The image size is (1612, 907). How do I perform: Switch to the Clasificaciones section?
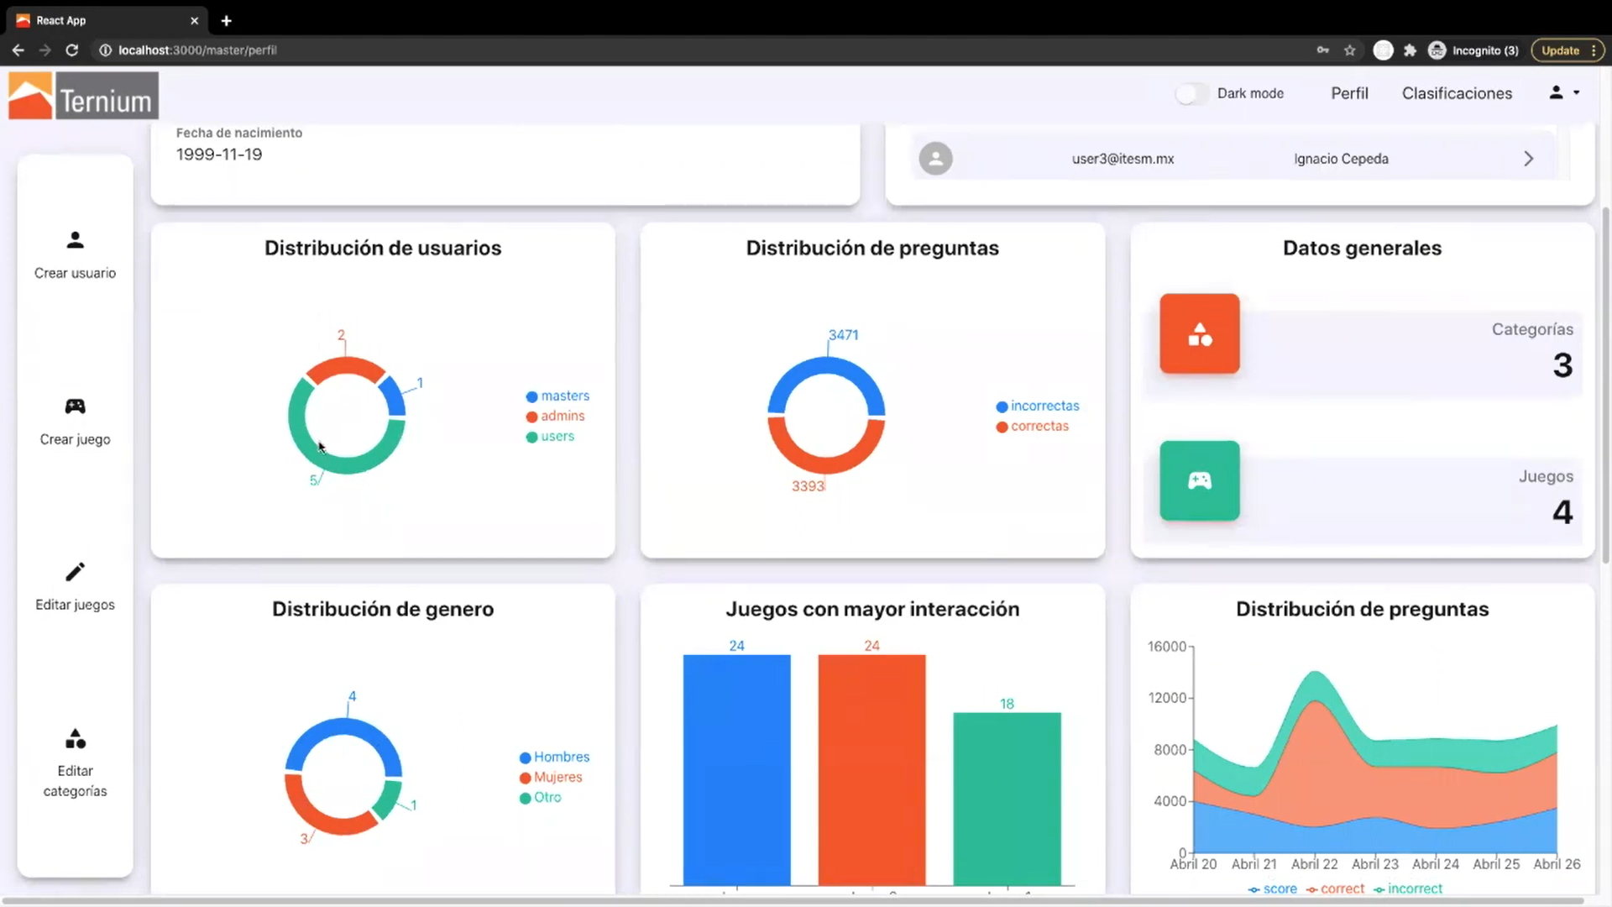tap(1457, 93)
